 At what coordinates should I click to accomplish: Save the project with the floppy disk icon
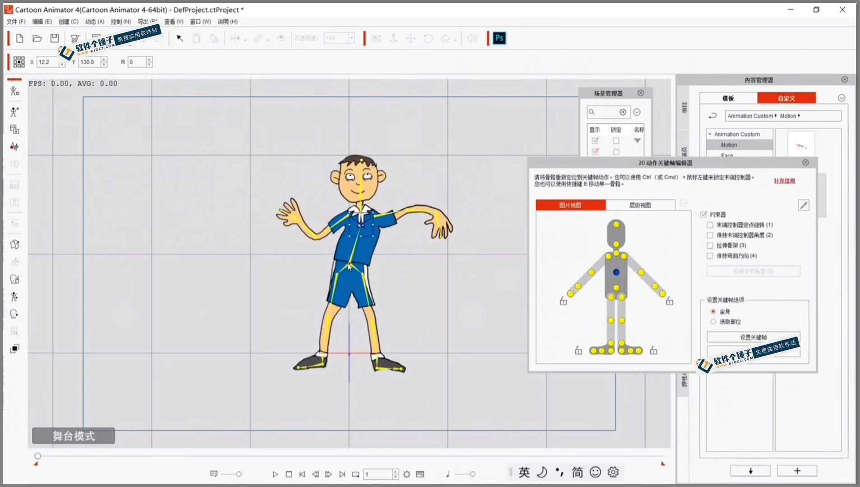tap(55, 38)
